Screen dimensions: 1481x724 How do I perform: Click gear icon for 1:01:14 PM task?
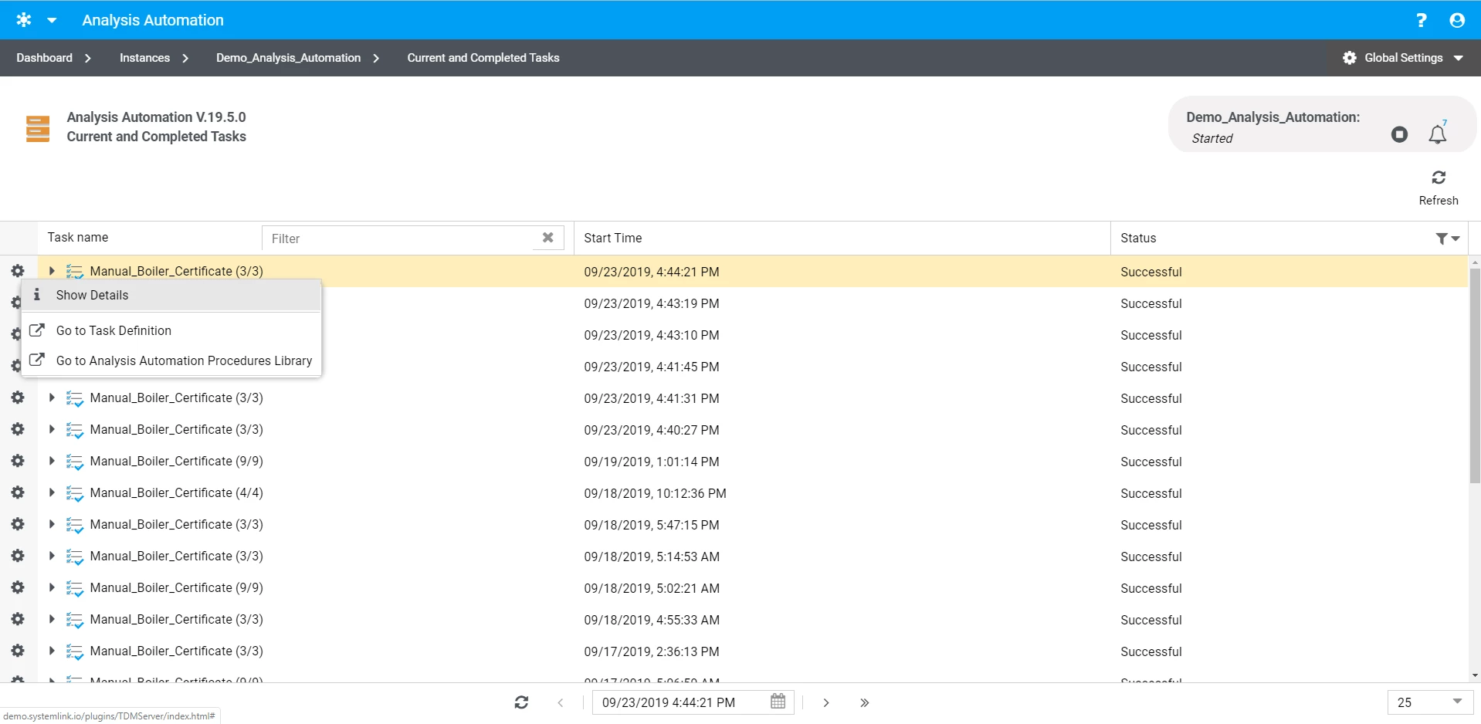[x=18, y=461]
